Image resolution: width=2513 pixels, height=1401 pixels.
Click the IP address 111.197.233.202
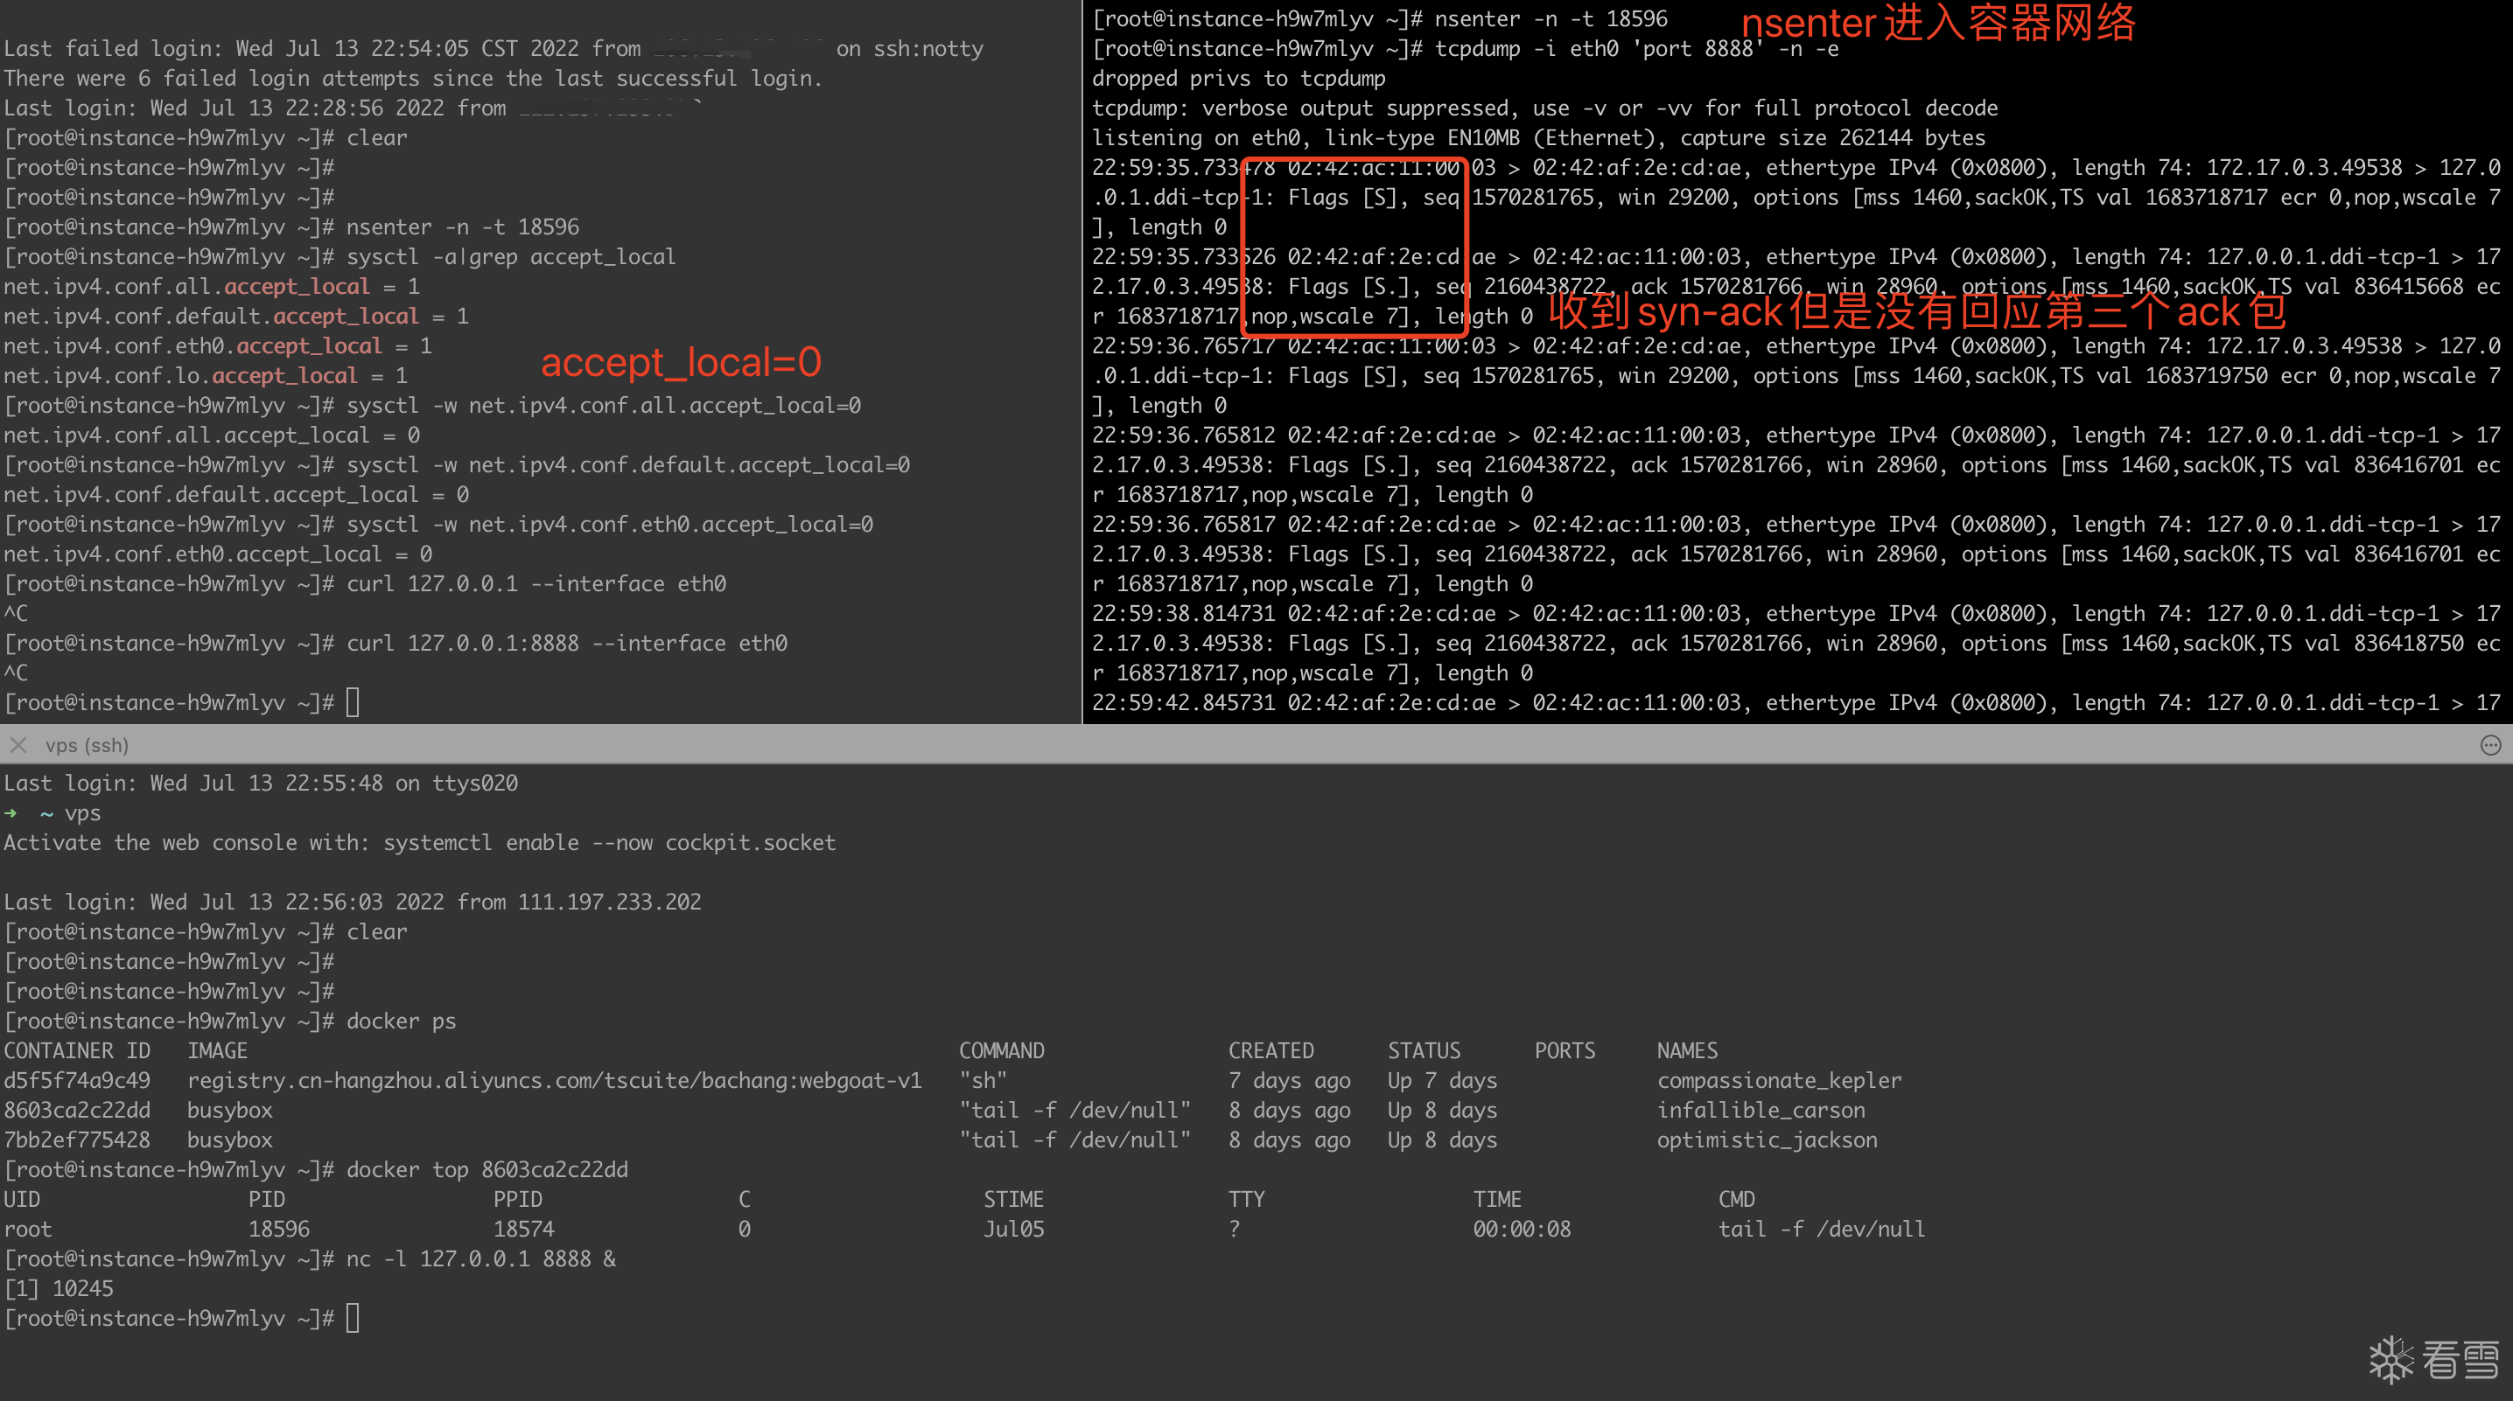(x=609, y=902)
